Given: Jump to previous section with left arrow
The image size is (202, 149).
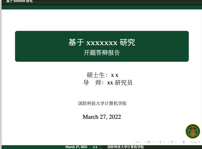Looking at the screenshot, I should (x=168, y=142).
